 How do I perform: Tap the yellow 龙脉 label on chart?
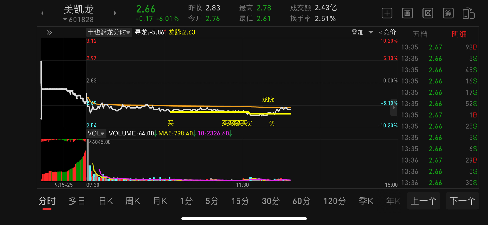(268, 100)
